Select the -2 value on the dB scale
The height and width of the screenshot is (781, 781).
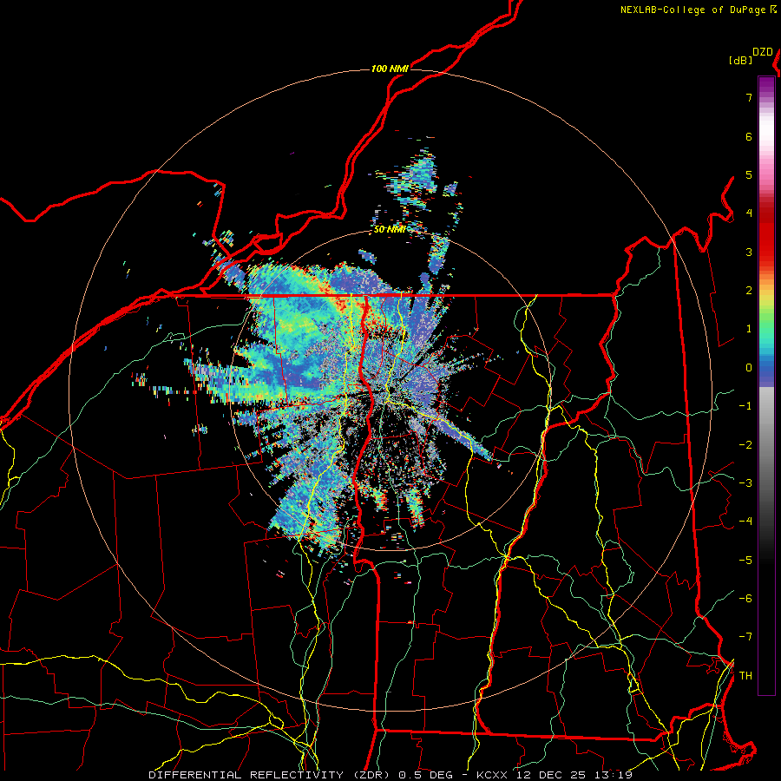point(745,445)
